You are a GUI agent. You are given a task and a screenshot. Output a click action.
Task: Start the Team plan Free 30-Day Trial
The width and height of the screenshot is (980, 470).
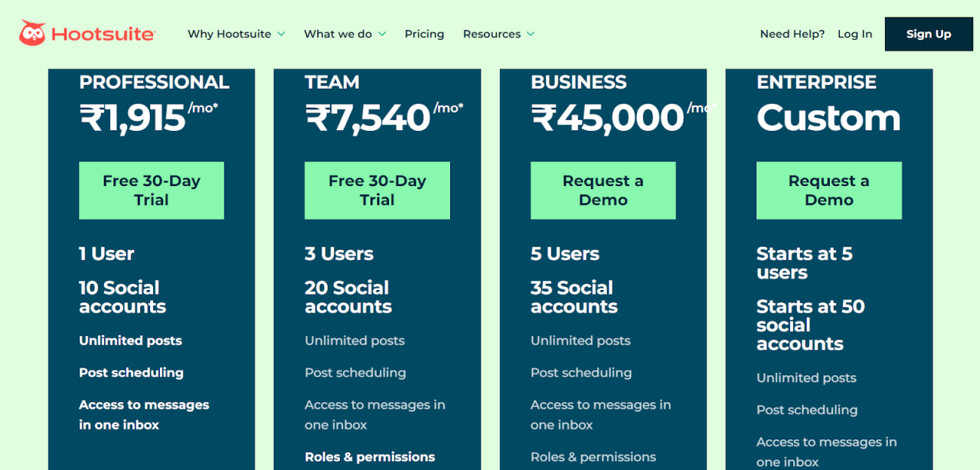[x=377, y=190]
